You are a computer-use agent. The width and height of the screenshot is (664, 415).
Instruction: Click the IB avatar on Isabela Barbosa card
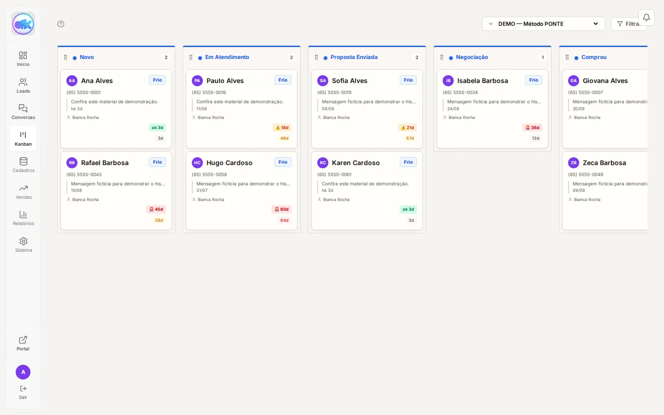point(448,81)
